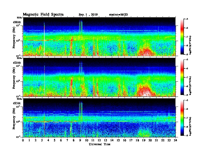Click hour tick label 24 on the time axis
Image resolution: width=209 pixels, height=161 pixels.
coord(175,140)
